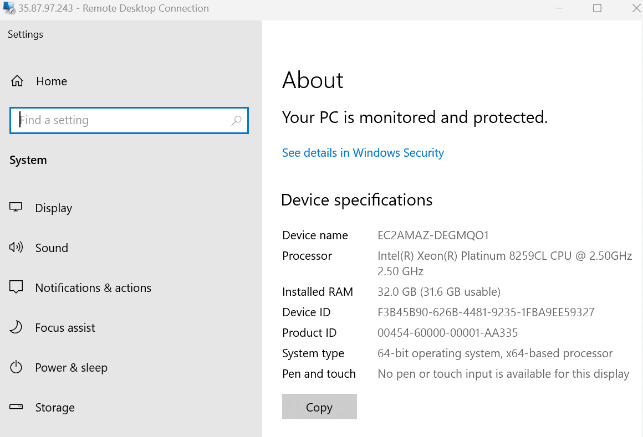Click the device name EC2AMAZ-DEGMQO1 text
This screenshot has width=643, height=437.
point(433,235)
